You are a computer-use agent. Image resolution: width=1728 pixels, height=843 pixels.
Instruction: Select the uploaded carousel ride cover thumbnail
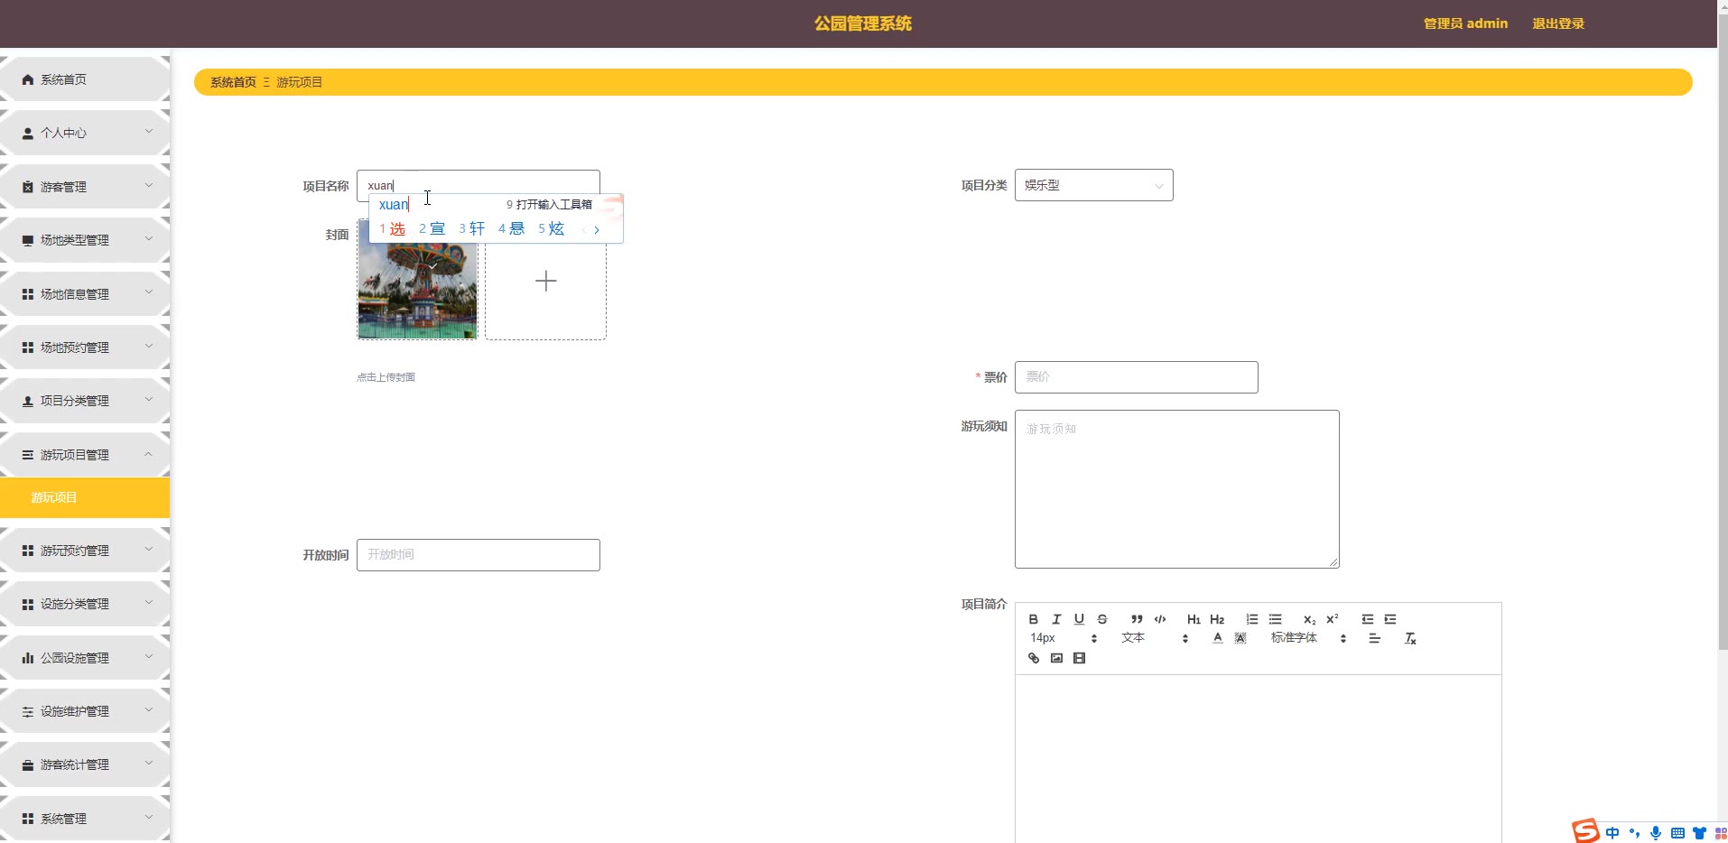point(417,279)
